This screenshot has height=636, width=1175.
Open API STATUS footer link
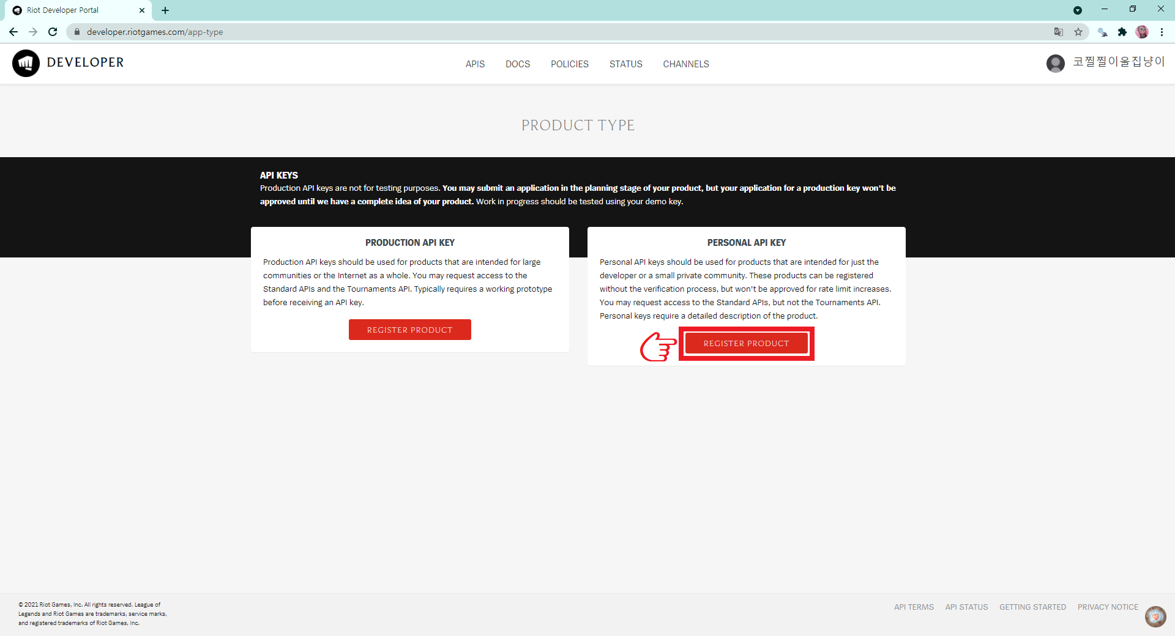[x=966, y=607]
